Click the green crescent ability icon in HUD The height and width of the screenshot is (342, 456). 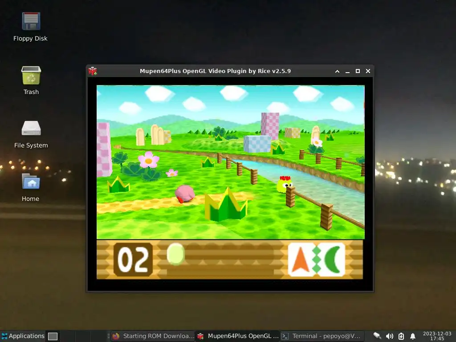click(x=332, y=260)
